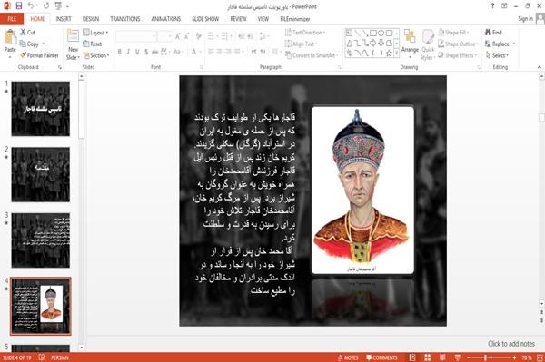Select the star shape in the gallery
This screenshot has width=545, height=362.
coord(390,54)
